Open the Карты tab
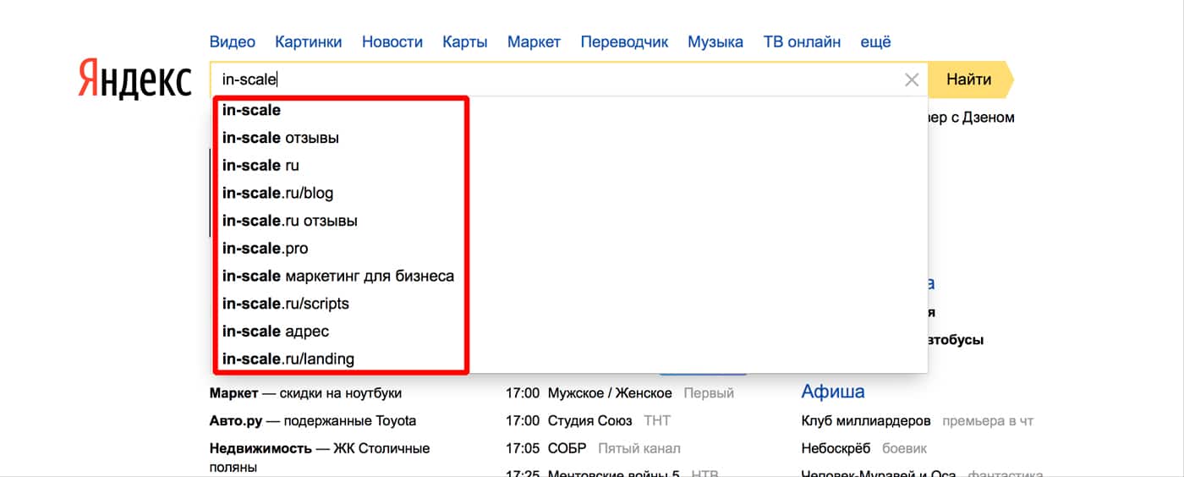 pyautogui.click(x=465, y=41)
